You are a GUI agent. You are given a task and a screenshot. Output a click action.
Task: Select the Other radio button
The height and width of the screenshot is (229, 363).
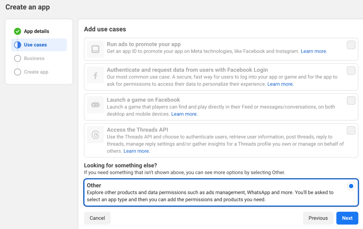[x=351, y=186]
